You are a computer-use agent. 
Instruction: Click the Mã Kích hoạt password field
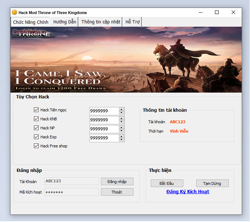[71, 192]
